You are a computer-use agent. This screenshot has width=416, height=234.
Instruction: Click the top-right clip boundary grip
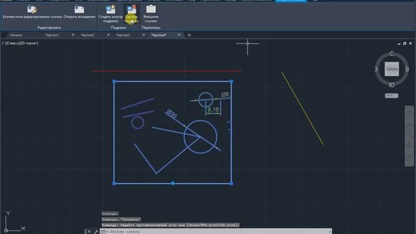pyautogui.click(x=231, y=81)
